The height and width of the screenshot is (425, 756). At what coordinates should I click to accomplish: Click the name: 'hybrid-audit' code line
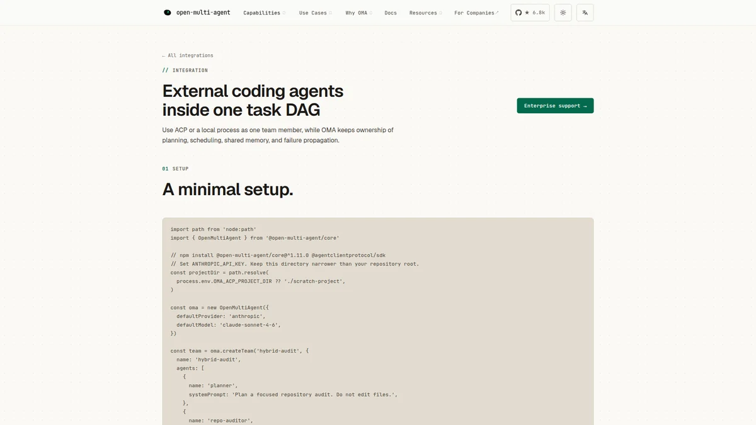[x=209, y=360]
